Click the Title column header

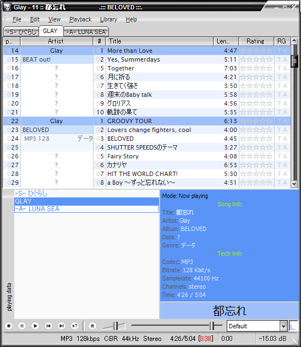click(x=160, y=41)
